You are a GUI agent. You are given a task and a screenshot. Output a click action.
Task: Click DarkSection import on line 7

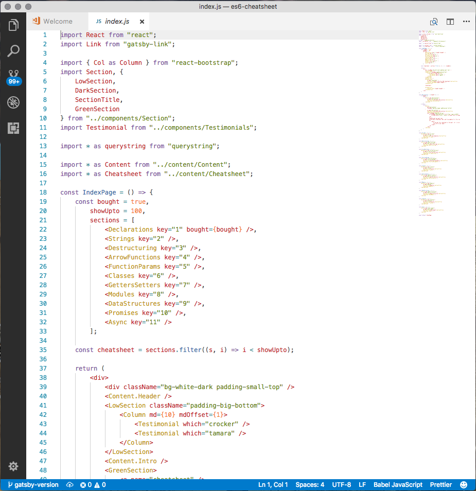(95, 91)
